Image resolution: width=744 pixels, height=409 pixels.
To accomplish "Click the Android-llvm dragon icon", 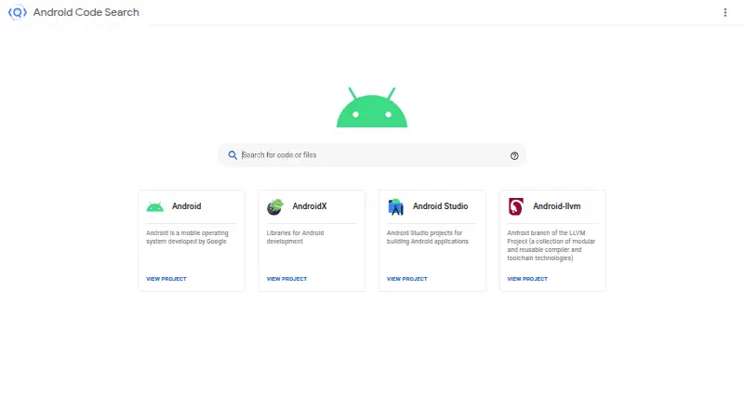I will (516, 207).
